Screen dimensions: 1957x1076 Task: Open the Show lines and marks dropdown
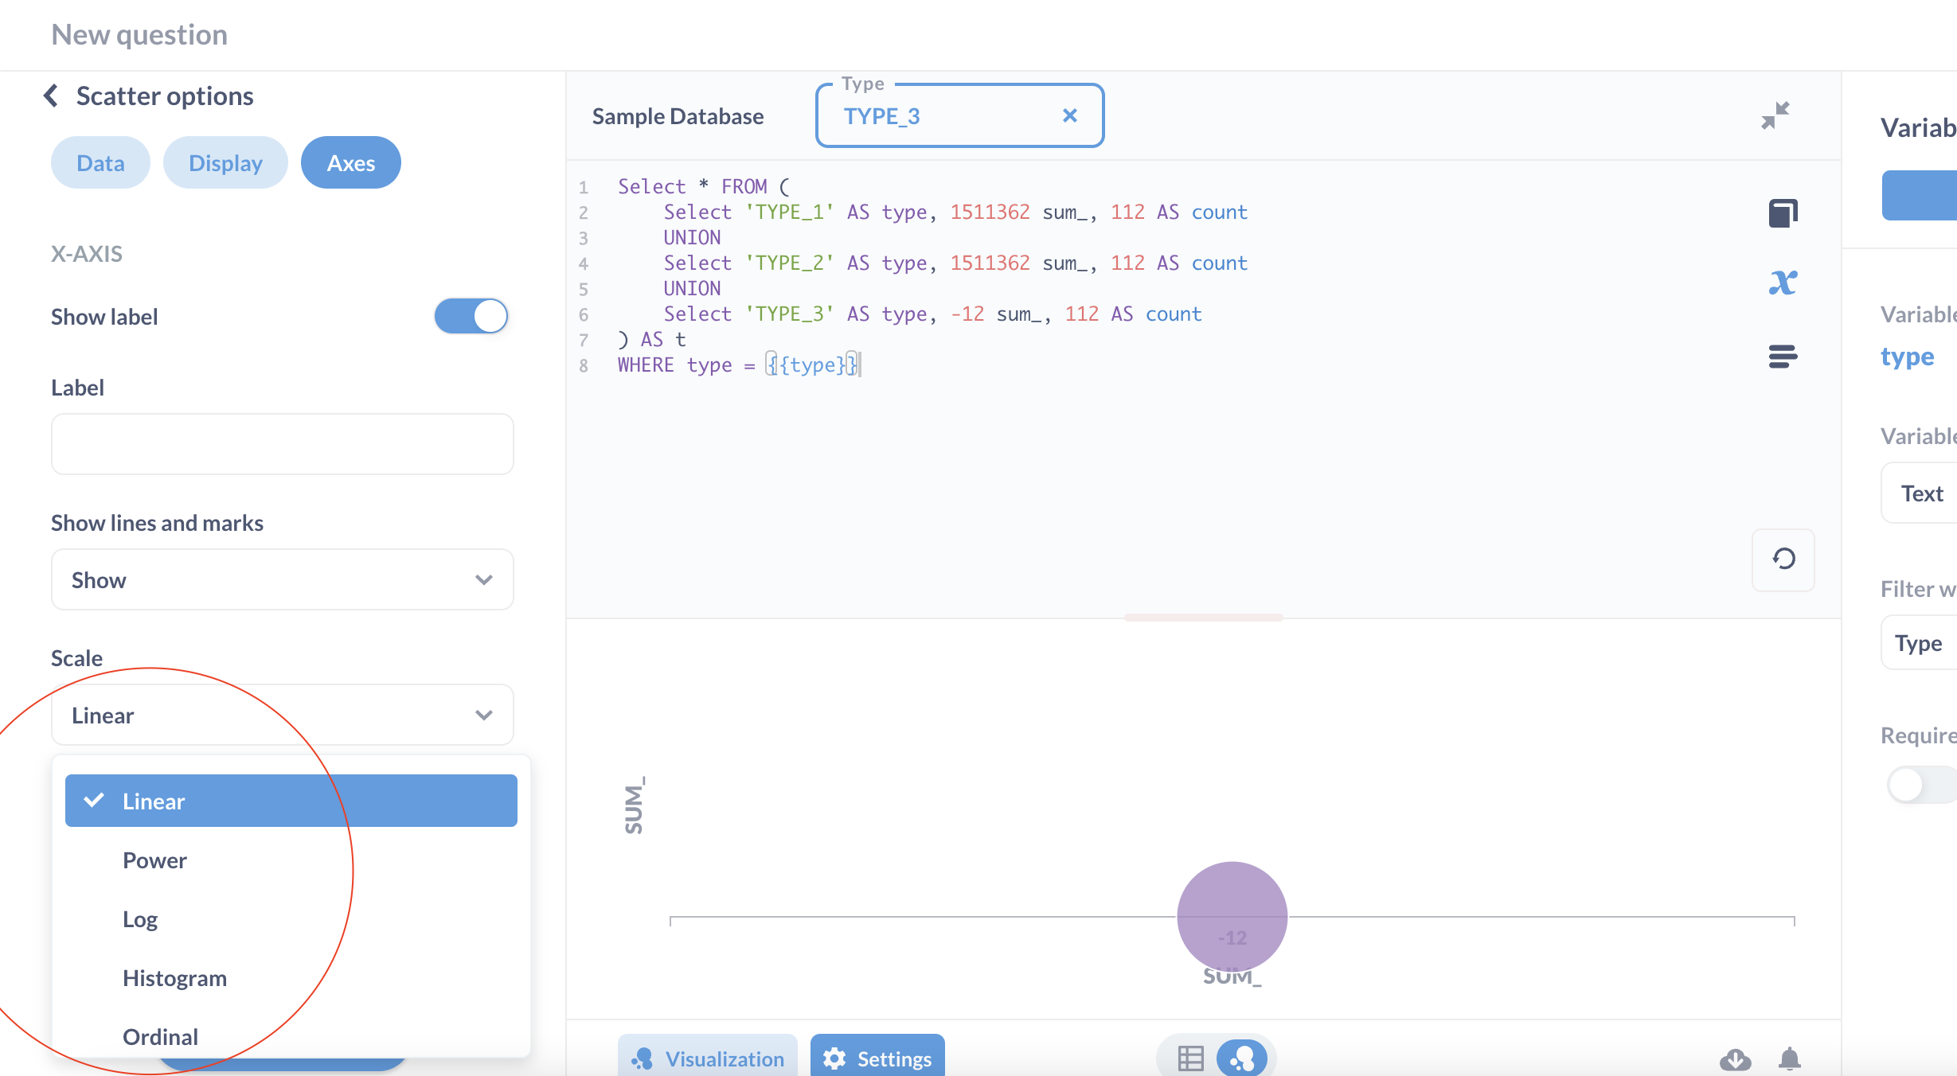[282, 579]
